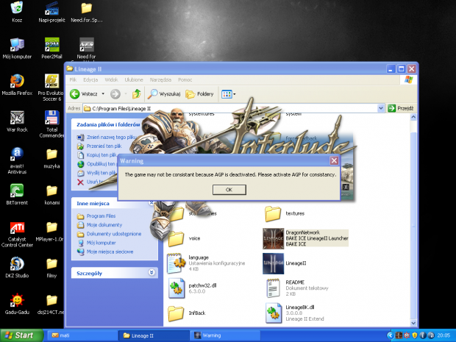Select the avast! Antivirus desktop icon
Viewport: 456px width, 342px height.
point(17,160)
